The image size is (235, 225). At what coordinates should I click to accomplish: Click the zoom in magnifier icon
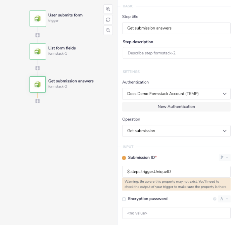pyautogui.click(x=108, y=9)
